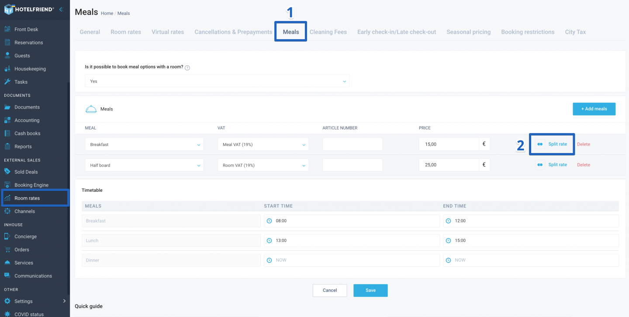This screenshot has height=317, width=629.
Task: Toggle Split rate for the Breakfast meal
Action: [x=552, y=144]
